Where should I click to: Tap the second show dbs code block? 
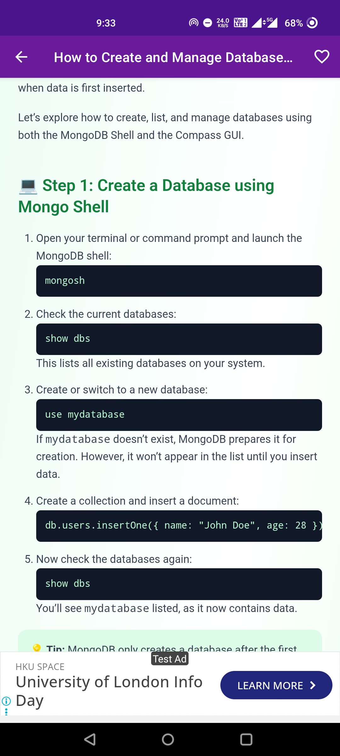click(x=179, y=584)
